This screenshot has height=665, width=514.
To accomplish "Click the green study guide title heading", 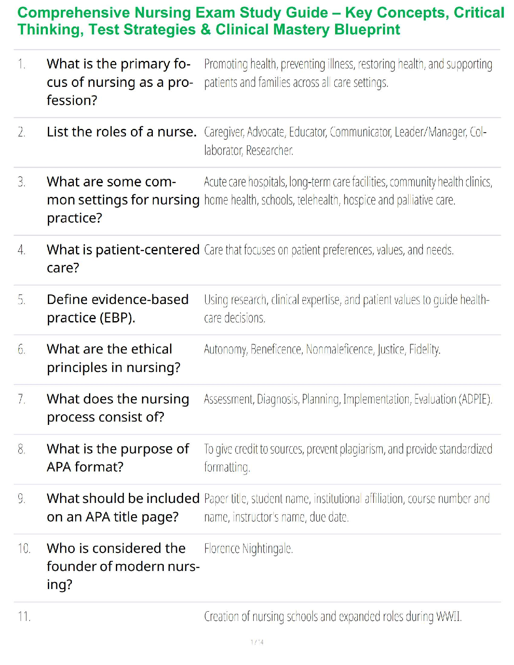I will click(x=260, y=21).
